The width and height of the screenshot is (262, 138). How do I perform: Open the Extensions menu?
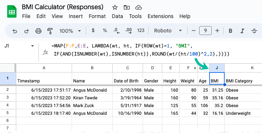160,16
